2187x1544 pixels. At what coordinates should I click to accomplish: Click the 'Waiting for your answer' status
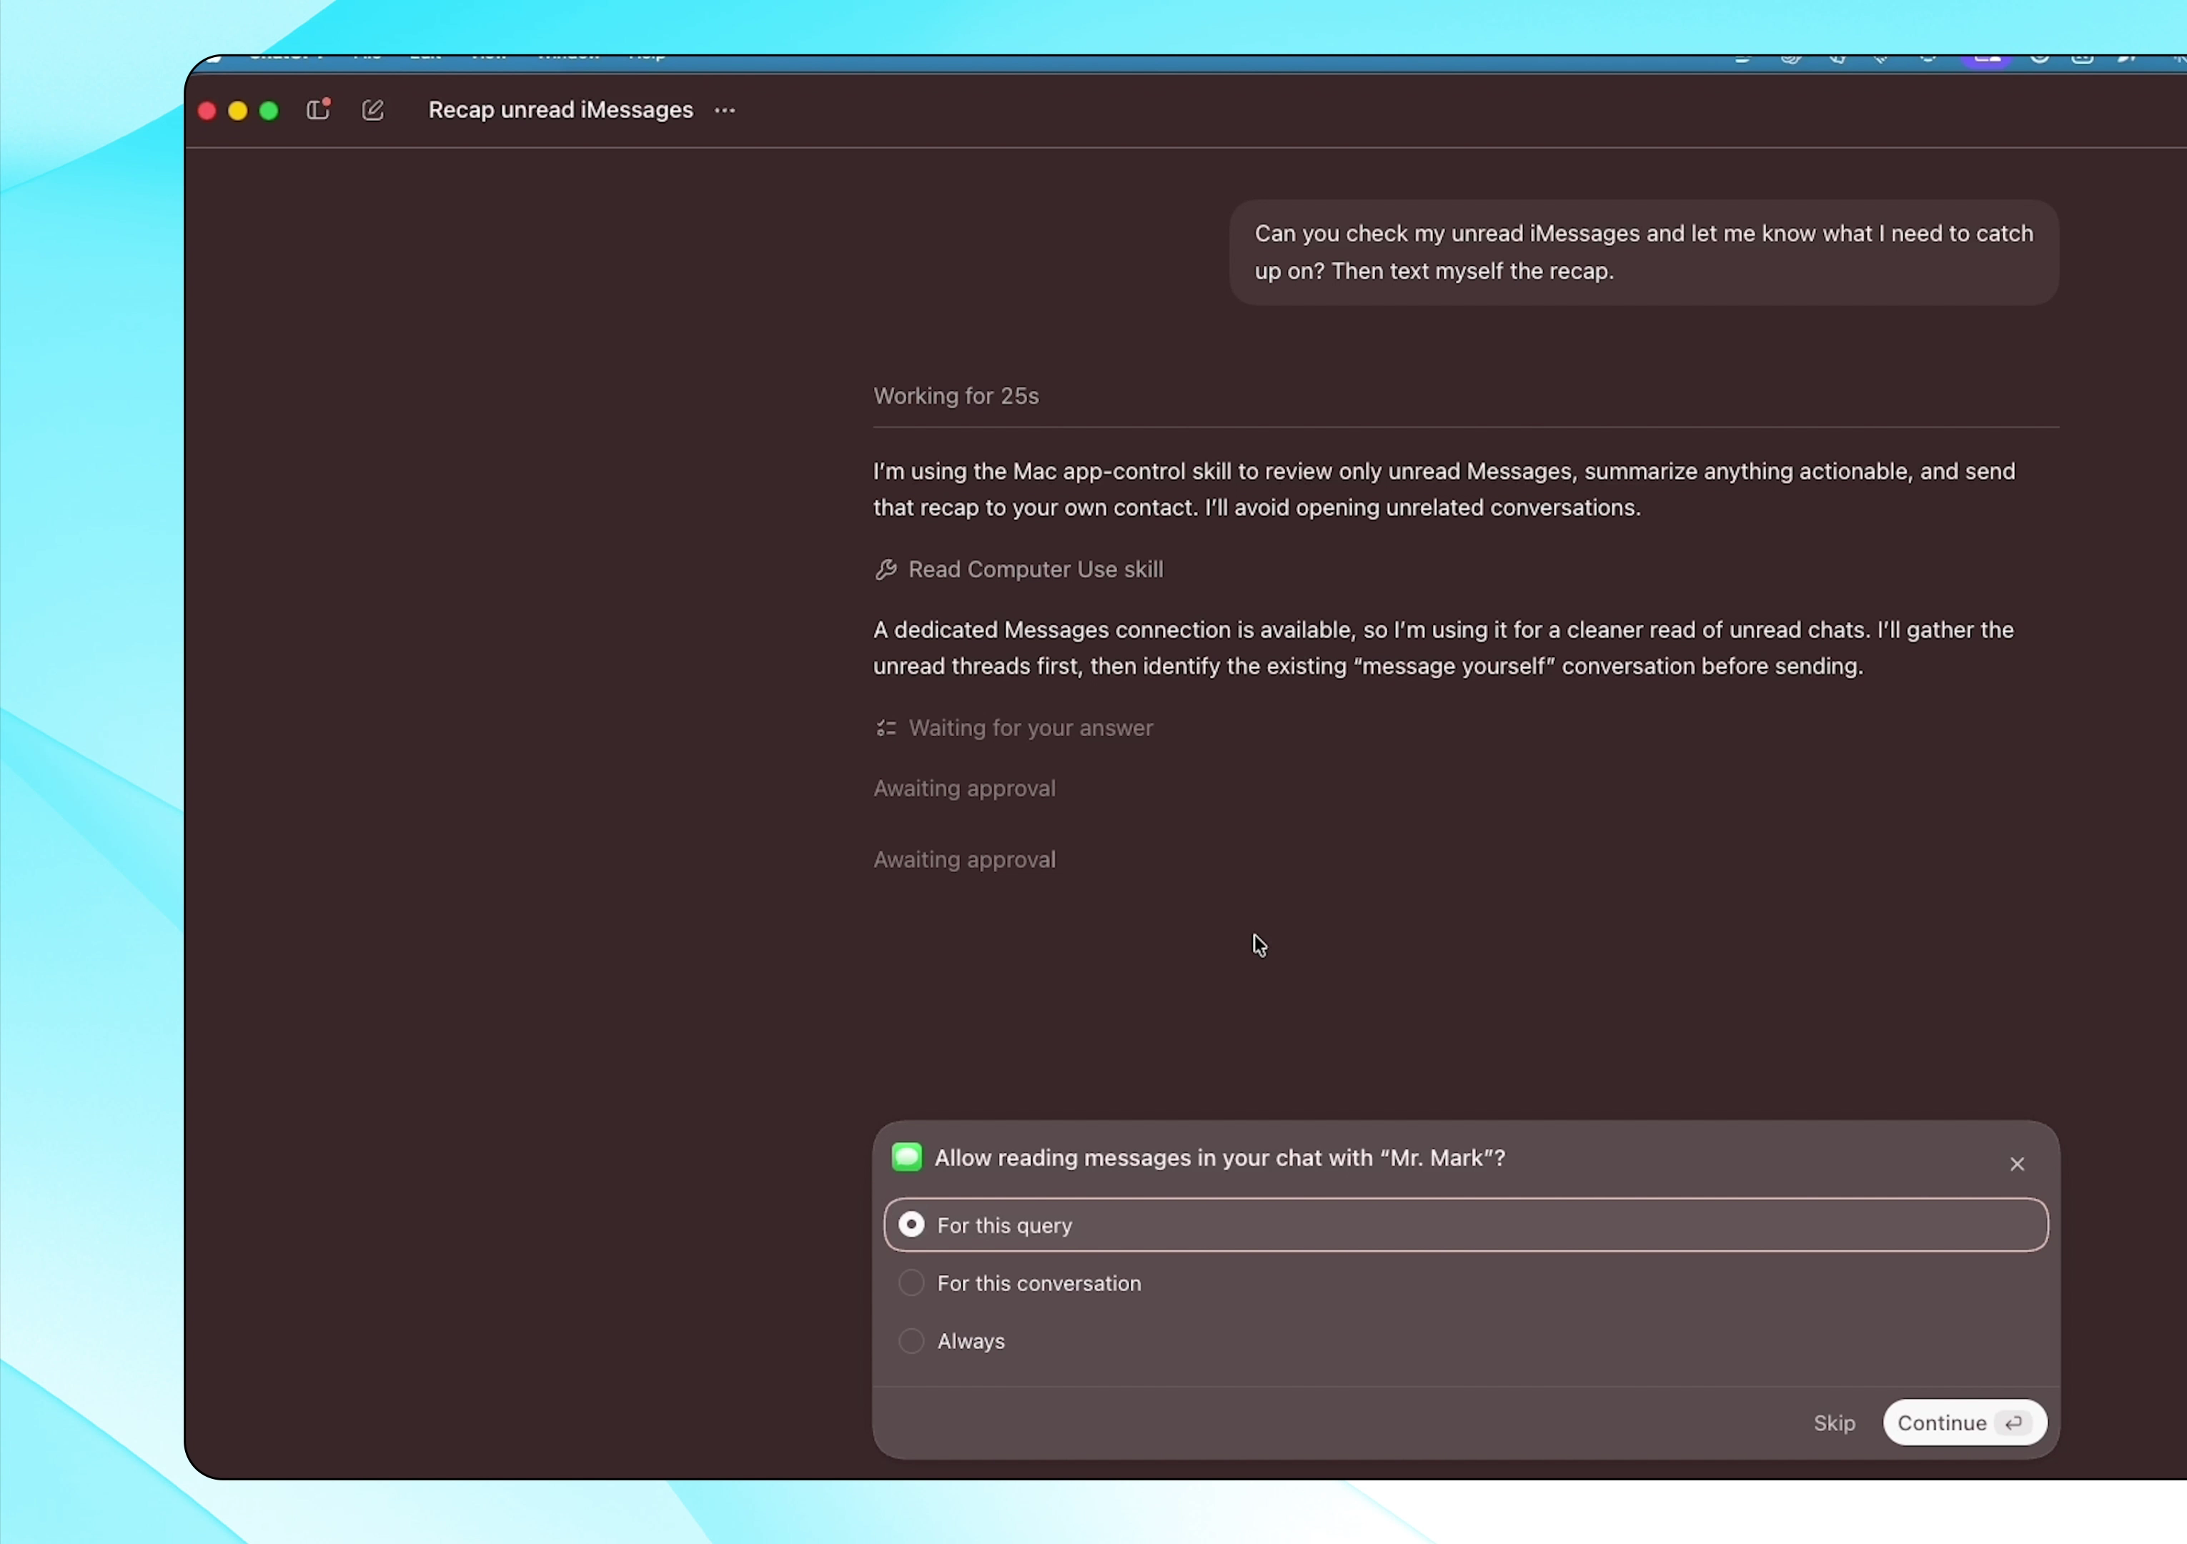(x=1031, y=728)
